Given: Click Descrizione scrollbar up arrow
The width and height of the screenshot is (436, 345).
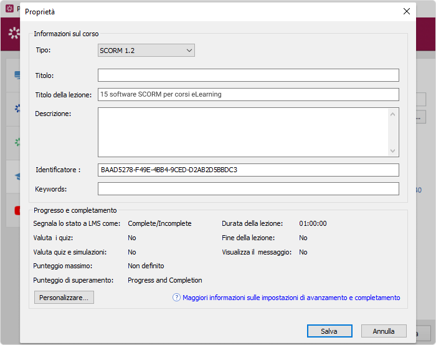Looking at the screenshot, I should (x=392, y=114).
